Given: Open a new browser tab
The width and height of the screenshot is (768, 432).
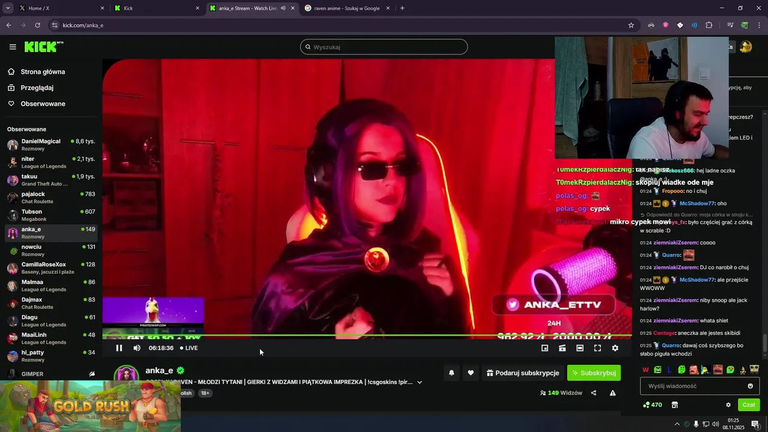Looking at the screenshot, I should click(402, 8).
